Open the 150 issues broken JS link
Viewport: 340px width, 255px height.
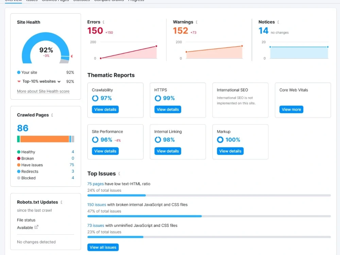click(97, 205)
